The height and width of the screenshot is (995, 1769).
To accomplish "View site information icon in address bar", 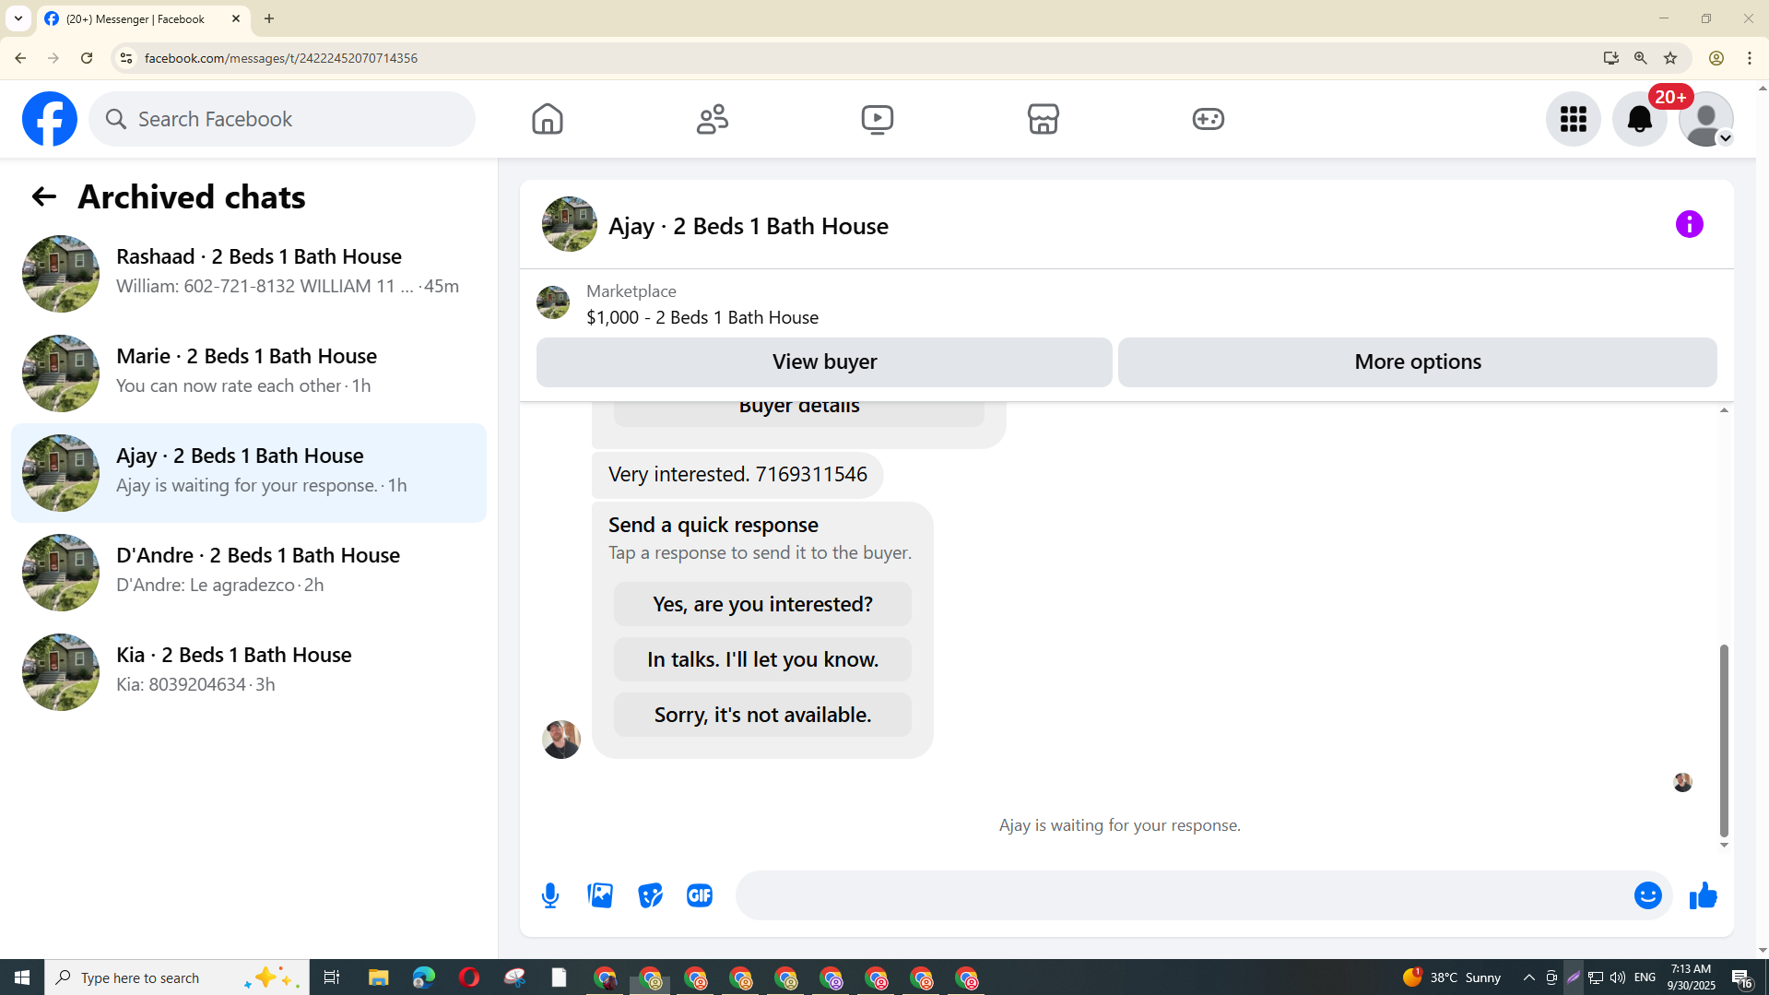I will (126, 58).
